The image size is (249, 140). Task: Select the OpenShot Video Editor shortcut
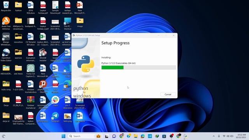click(6, 55)
